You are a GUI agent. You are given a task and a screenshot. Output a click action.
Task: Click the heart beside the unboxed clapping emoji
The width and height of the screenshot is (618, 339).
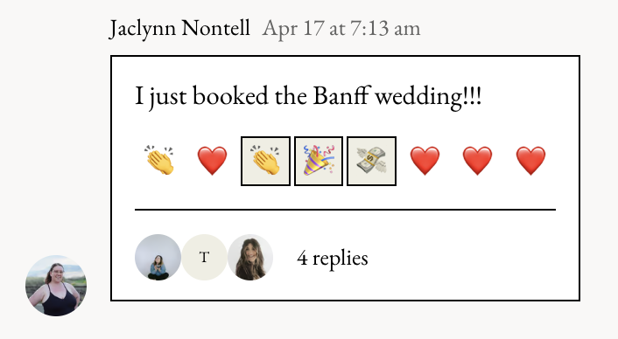click(x=212, y=161)
